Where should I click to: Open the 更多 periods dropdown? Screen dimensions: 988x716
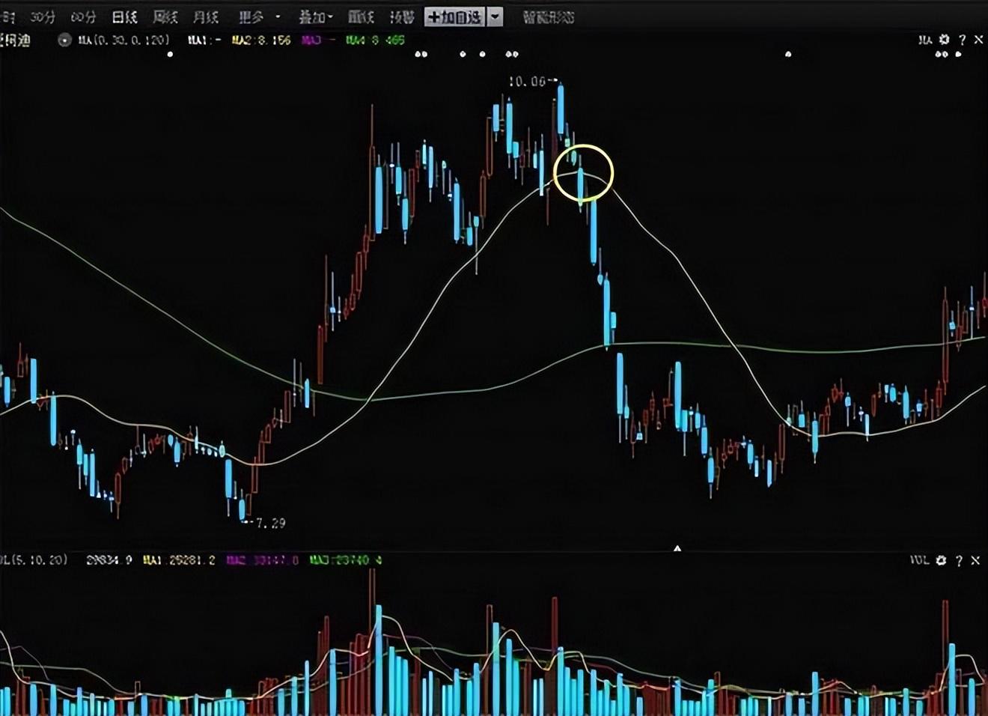pyautogui.click(x=259, y=16)
